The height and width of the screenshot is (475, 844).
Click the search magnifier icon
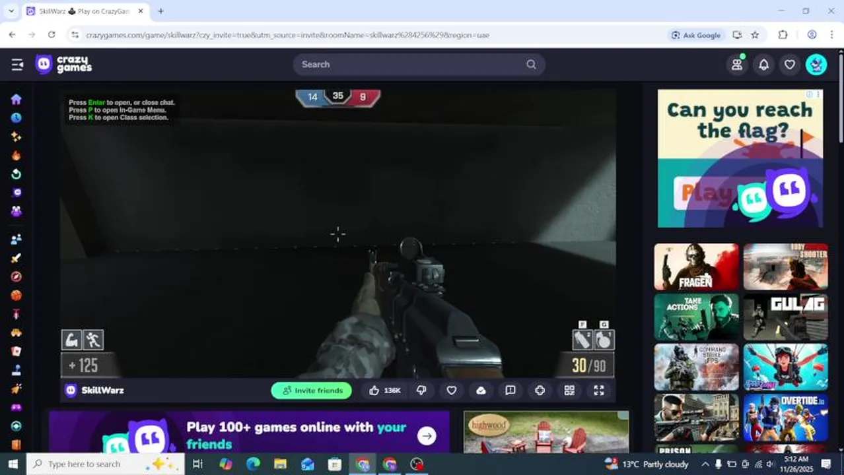(x=531, y=64)
